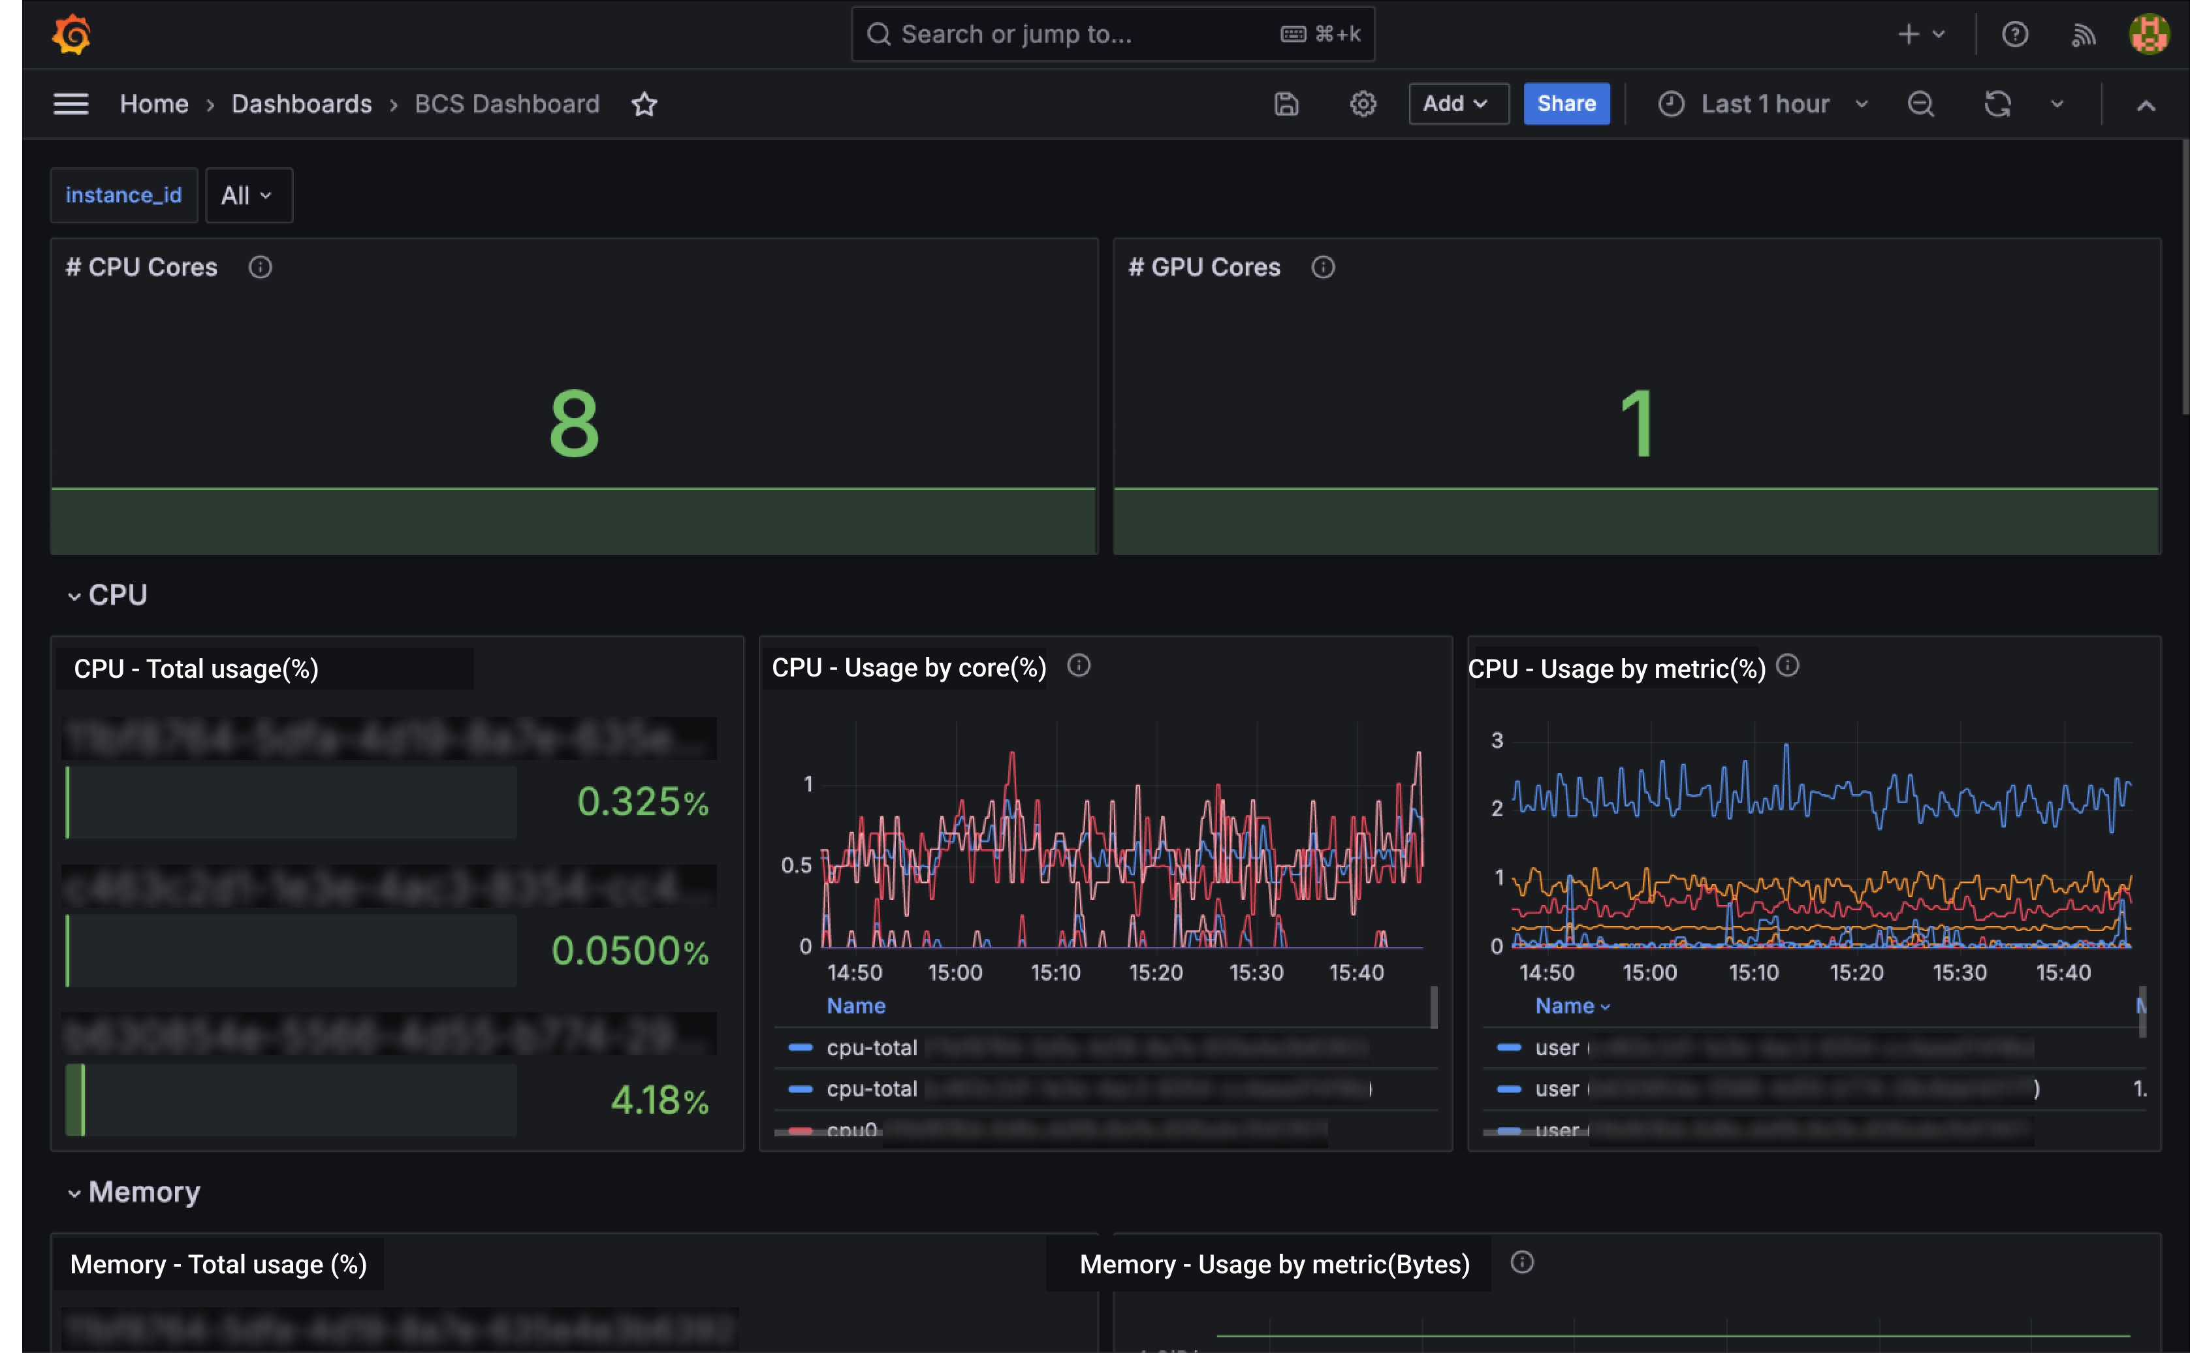2190x1353 pixels.
Task: Click the Grafana logo icon
Action: coord(71,35)
